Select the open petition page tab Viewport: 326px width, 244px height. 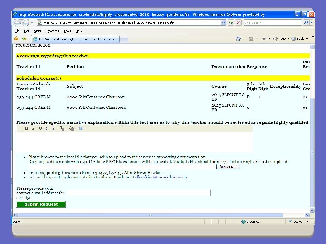(x=75, y=39)
